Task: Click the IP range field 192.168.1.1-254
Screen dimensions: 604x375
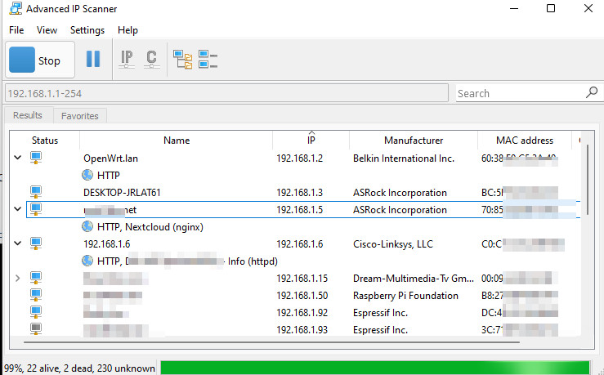Action: [226, 93]
